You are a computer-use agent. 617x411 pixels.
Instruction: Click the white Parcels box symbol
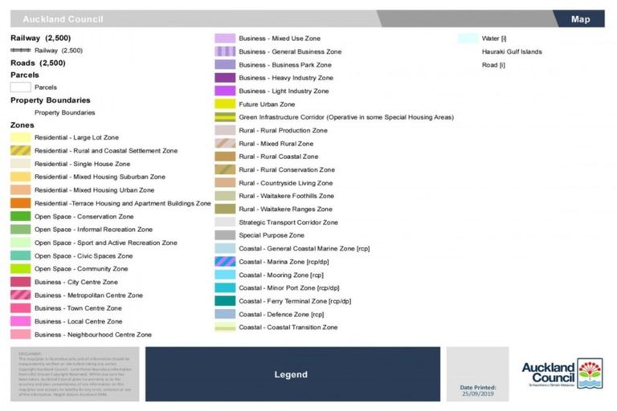coord(20,87)
